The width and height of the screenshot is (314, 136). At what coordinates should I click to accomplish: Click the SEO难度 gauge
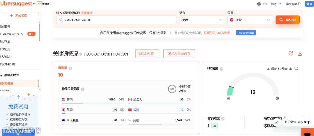(x=253, y=84)
